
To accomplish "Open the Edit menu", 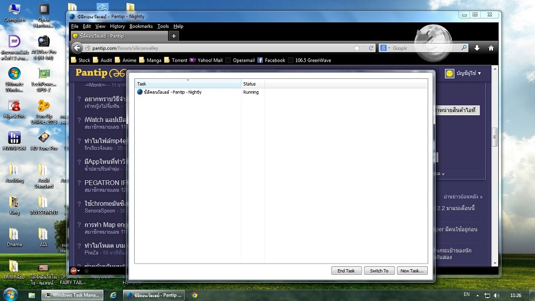I will pyautogui.click(x=87, y=26).
